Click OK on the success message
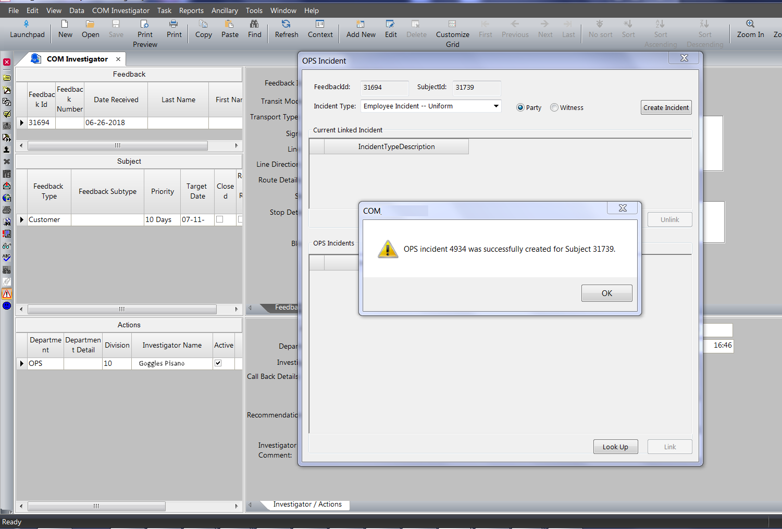The height and width of the screenshot is (529, 782). point(606,293)
